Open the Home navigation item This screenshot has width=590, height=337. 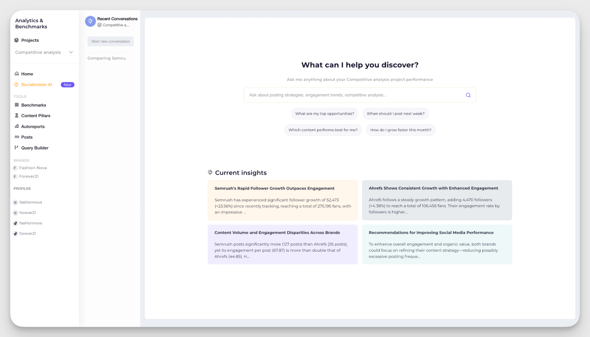27,74
